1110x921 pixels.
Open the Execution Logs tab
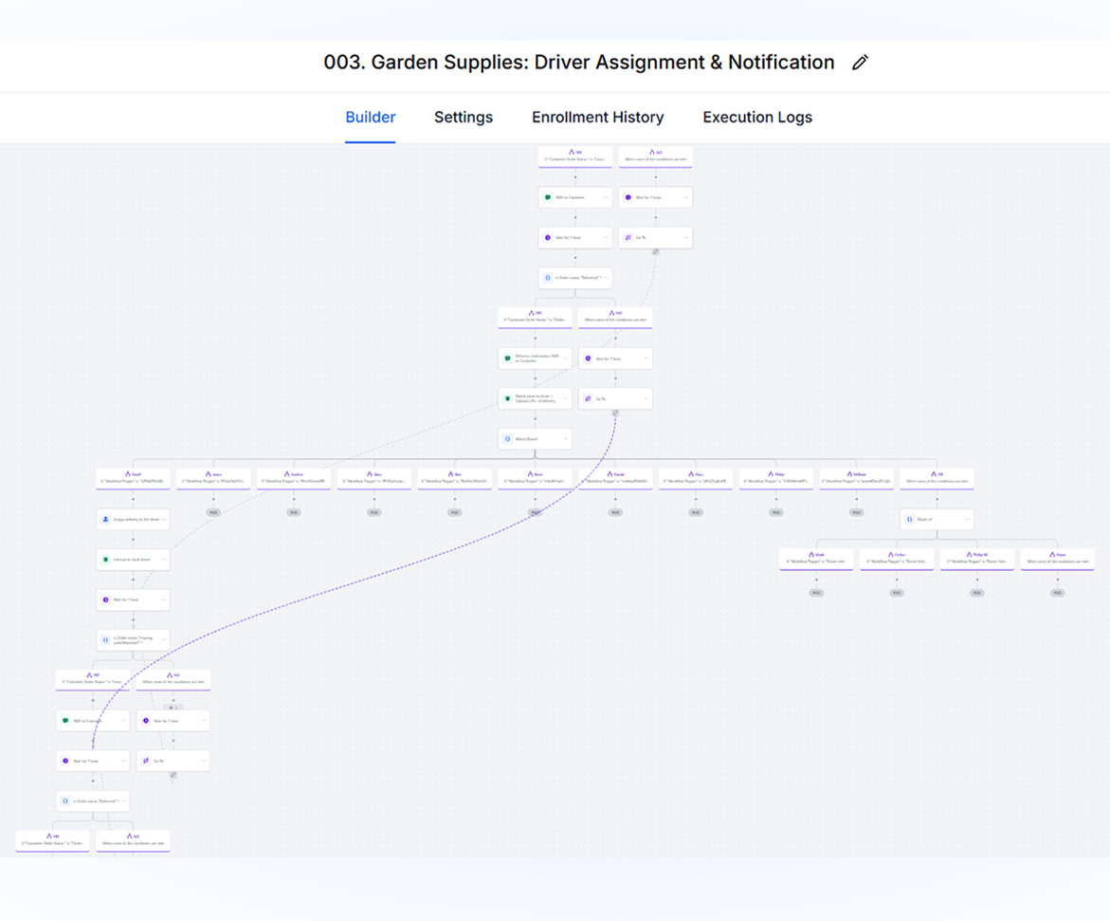[756, 118]
